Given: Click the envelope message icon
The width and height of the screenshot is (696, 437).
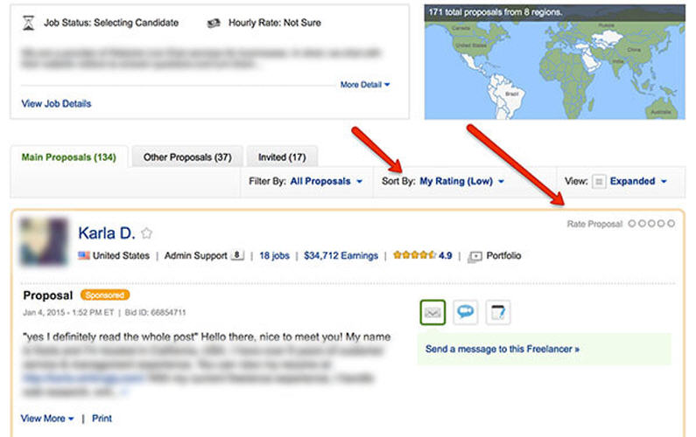Looking at the screenshot, I should (432, 312).
